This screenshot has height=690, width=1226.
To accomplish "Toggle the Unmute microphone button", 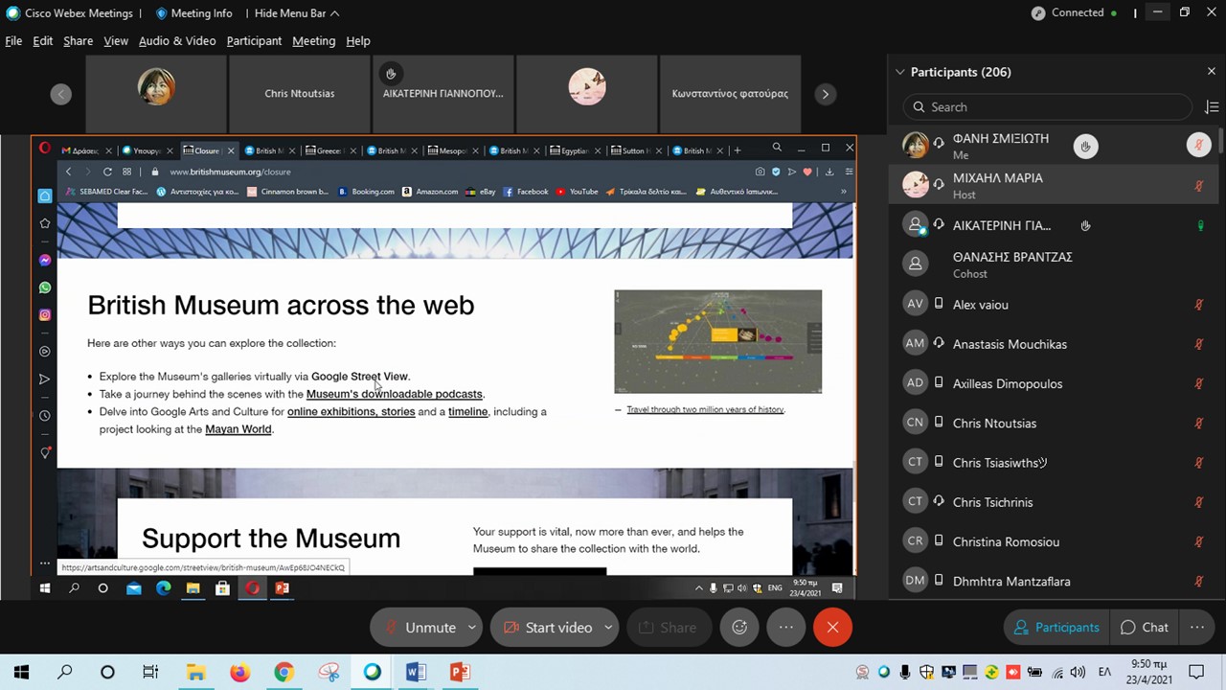I will coord(419,628).
